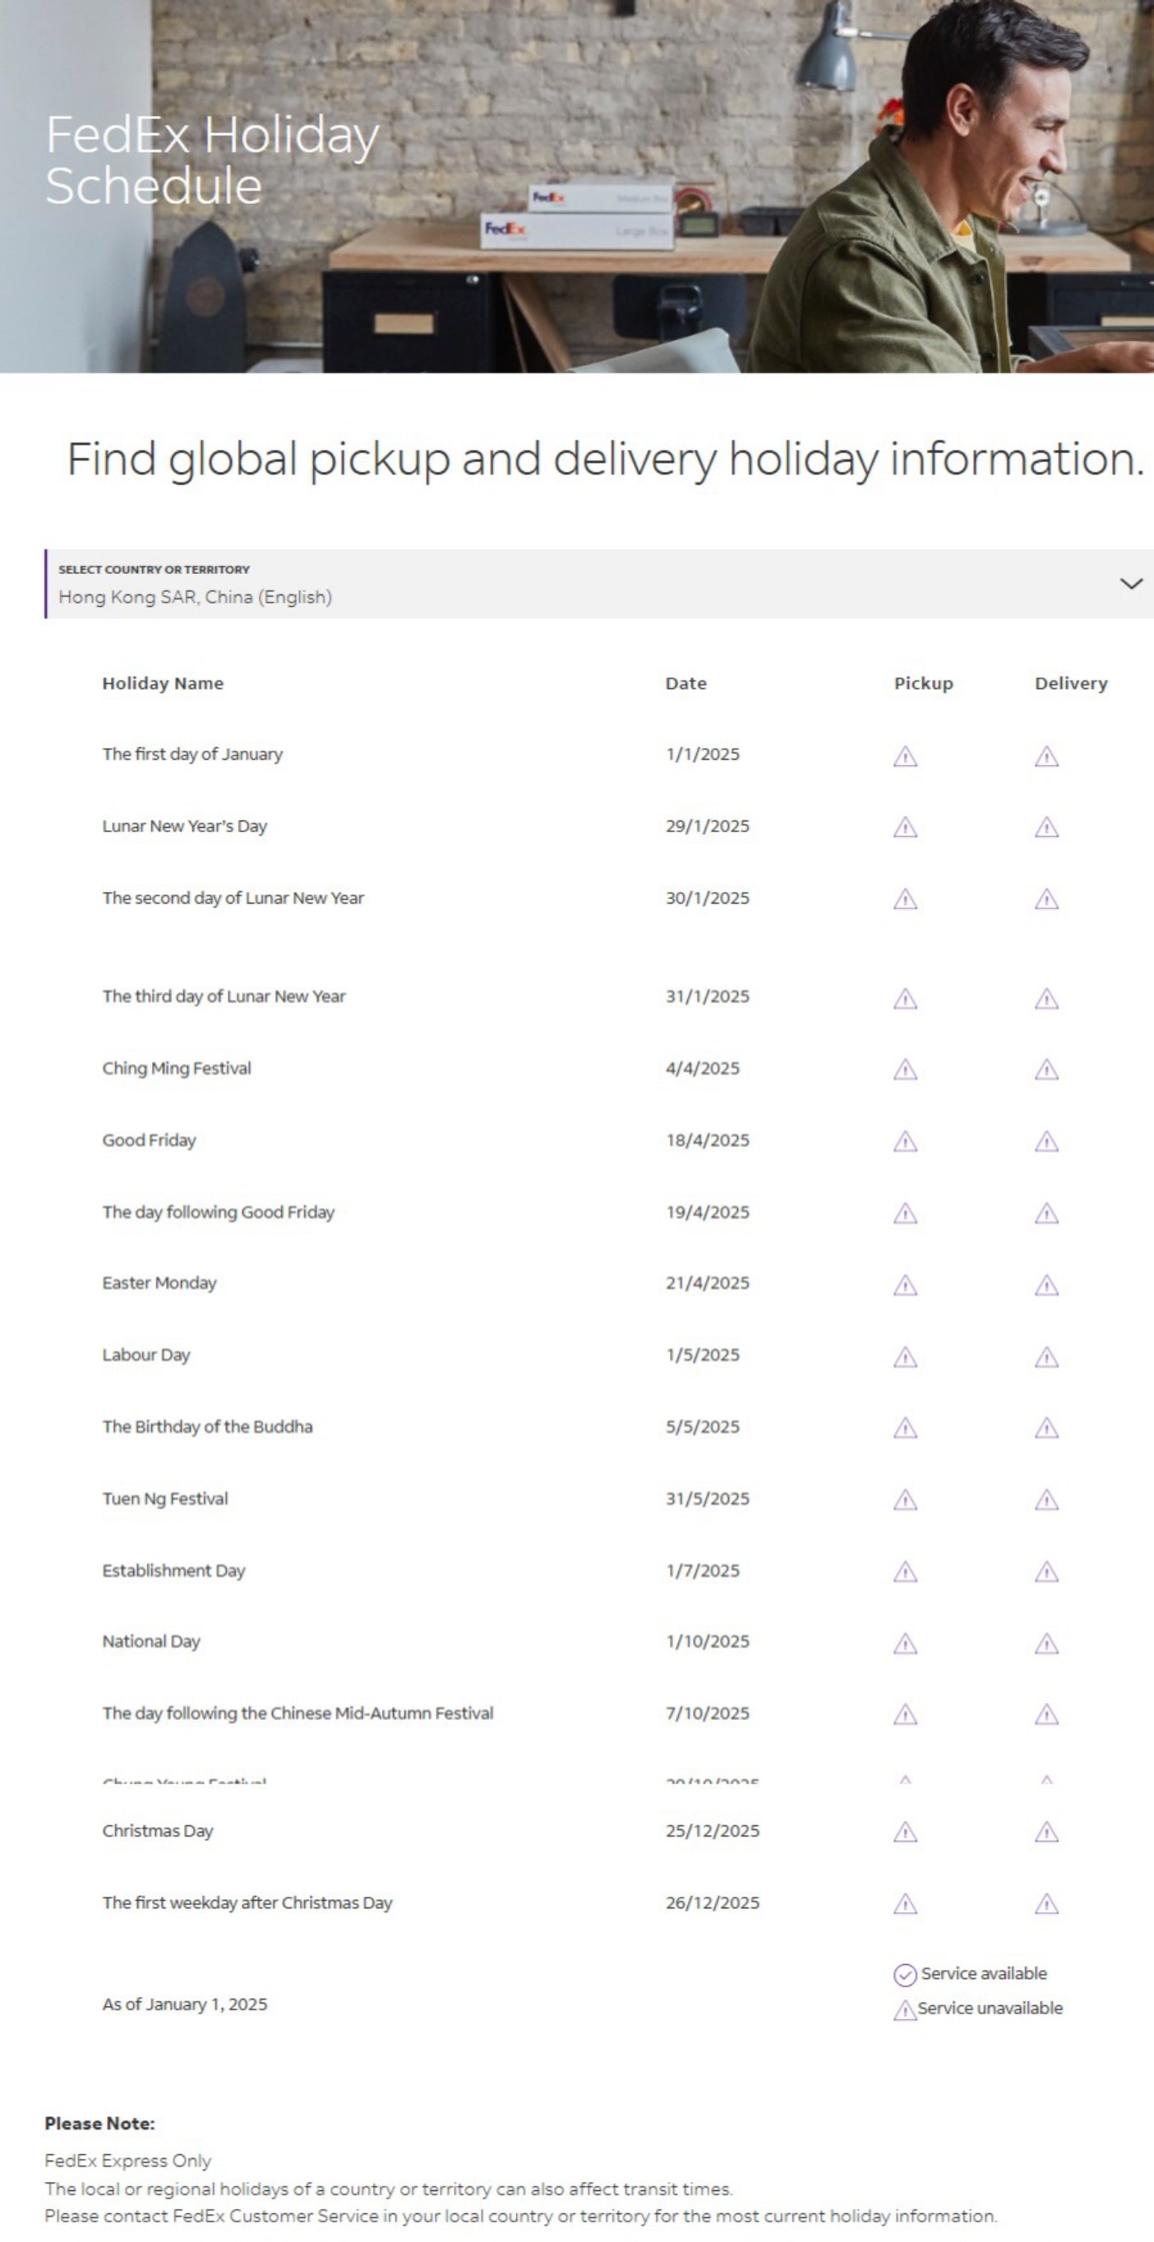The width and height of the screenshot is (1154, 2242).
Task: Click Pickup warning icon for Lunar New Year's Day
Action: [905, 827]
